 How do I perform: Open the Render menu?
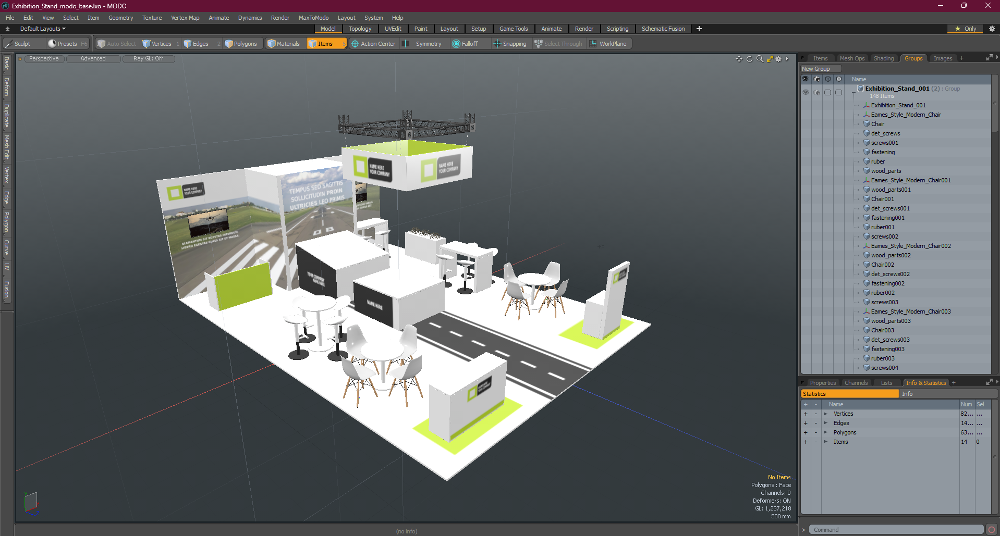(x=280, y=18)
